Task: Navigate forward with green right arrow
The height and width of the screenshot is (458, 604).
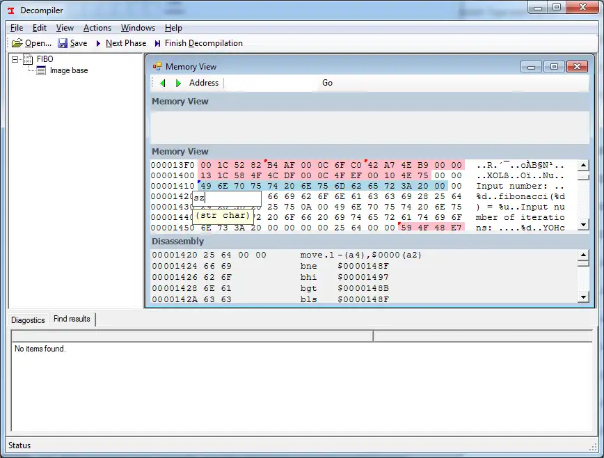Action: click(x=178, y=83)
